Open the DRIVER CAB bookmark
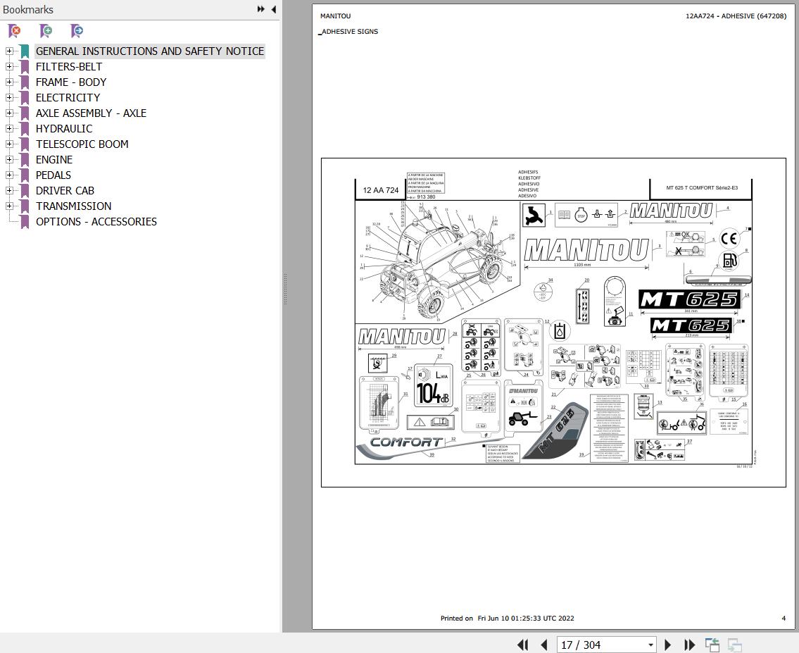 (65, 191)
